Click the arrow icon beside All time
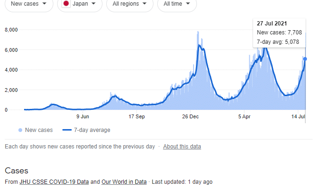 [188, 4]
